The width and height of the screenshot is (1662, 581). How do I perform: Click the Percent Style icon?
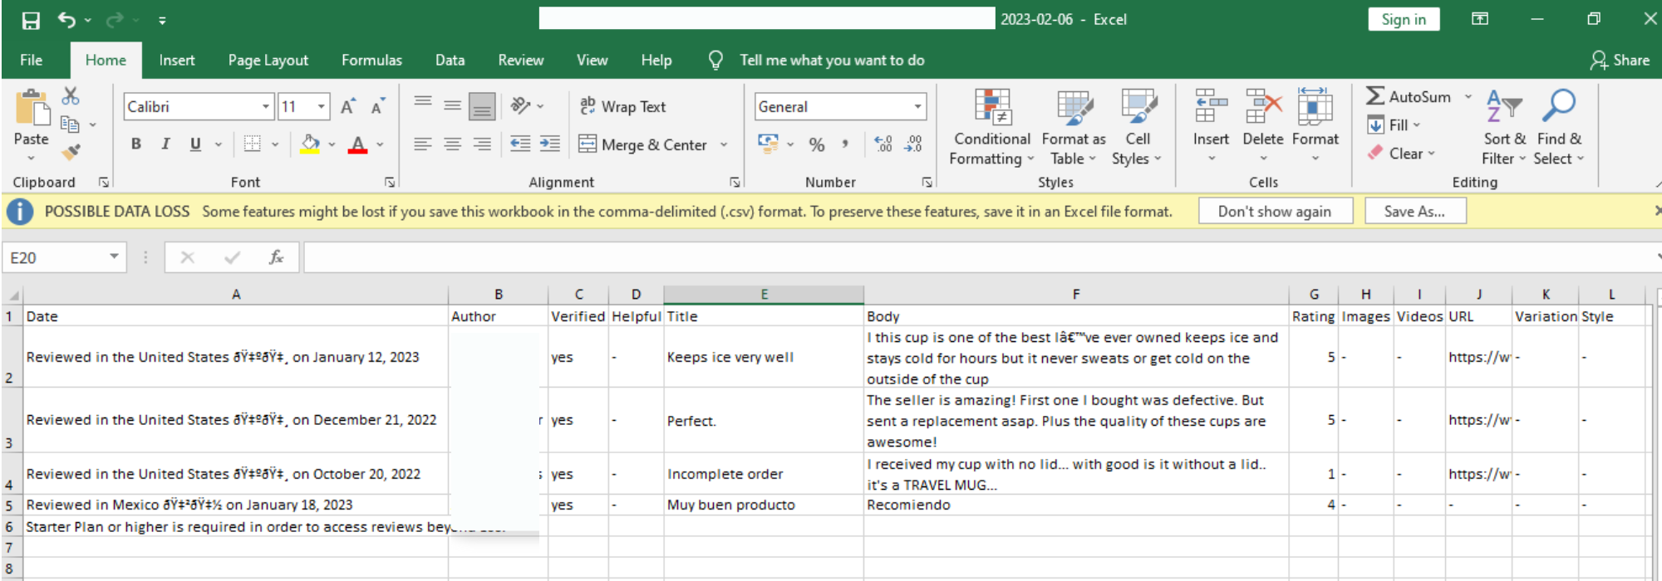pos(817,144)
